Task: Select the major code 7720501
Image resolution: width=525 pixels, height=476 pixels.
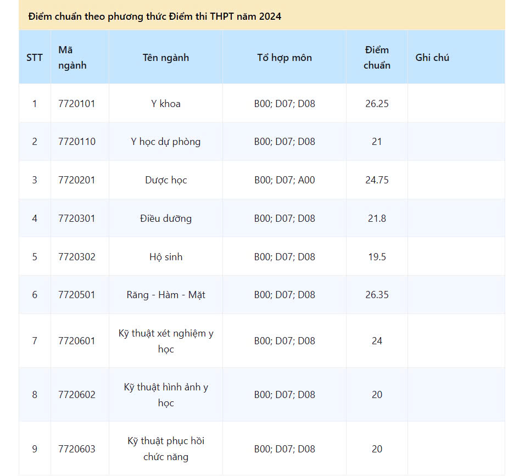Action: (77, 295)
